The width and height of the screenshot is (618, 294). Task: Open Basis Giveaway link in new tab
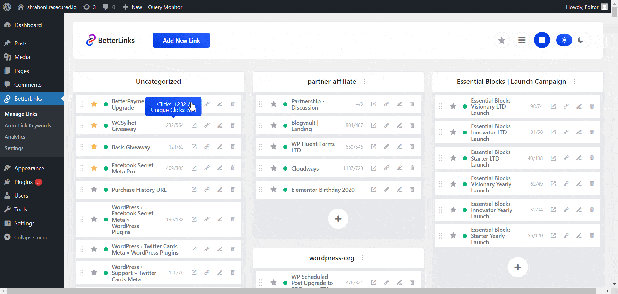[x=194, y=147]
